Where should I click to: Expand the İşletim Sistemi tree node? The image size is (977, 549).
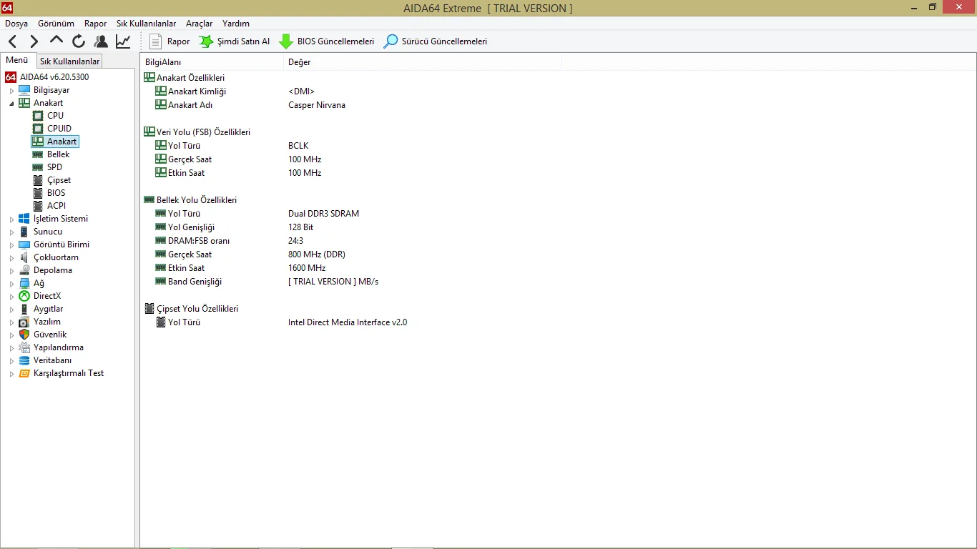tap(12, 219)
